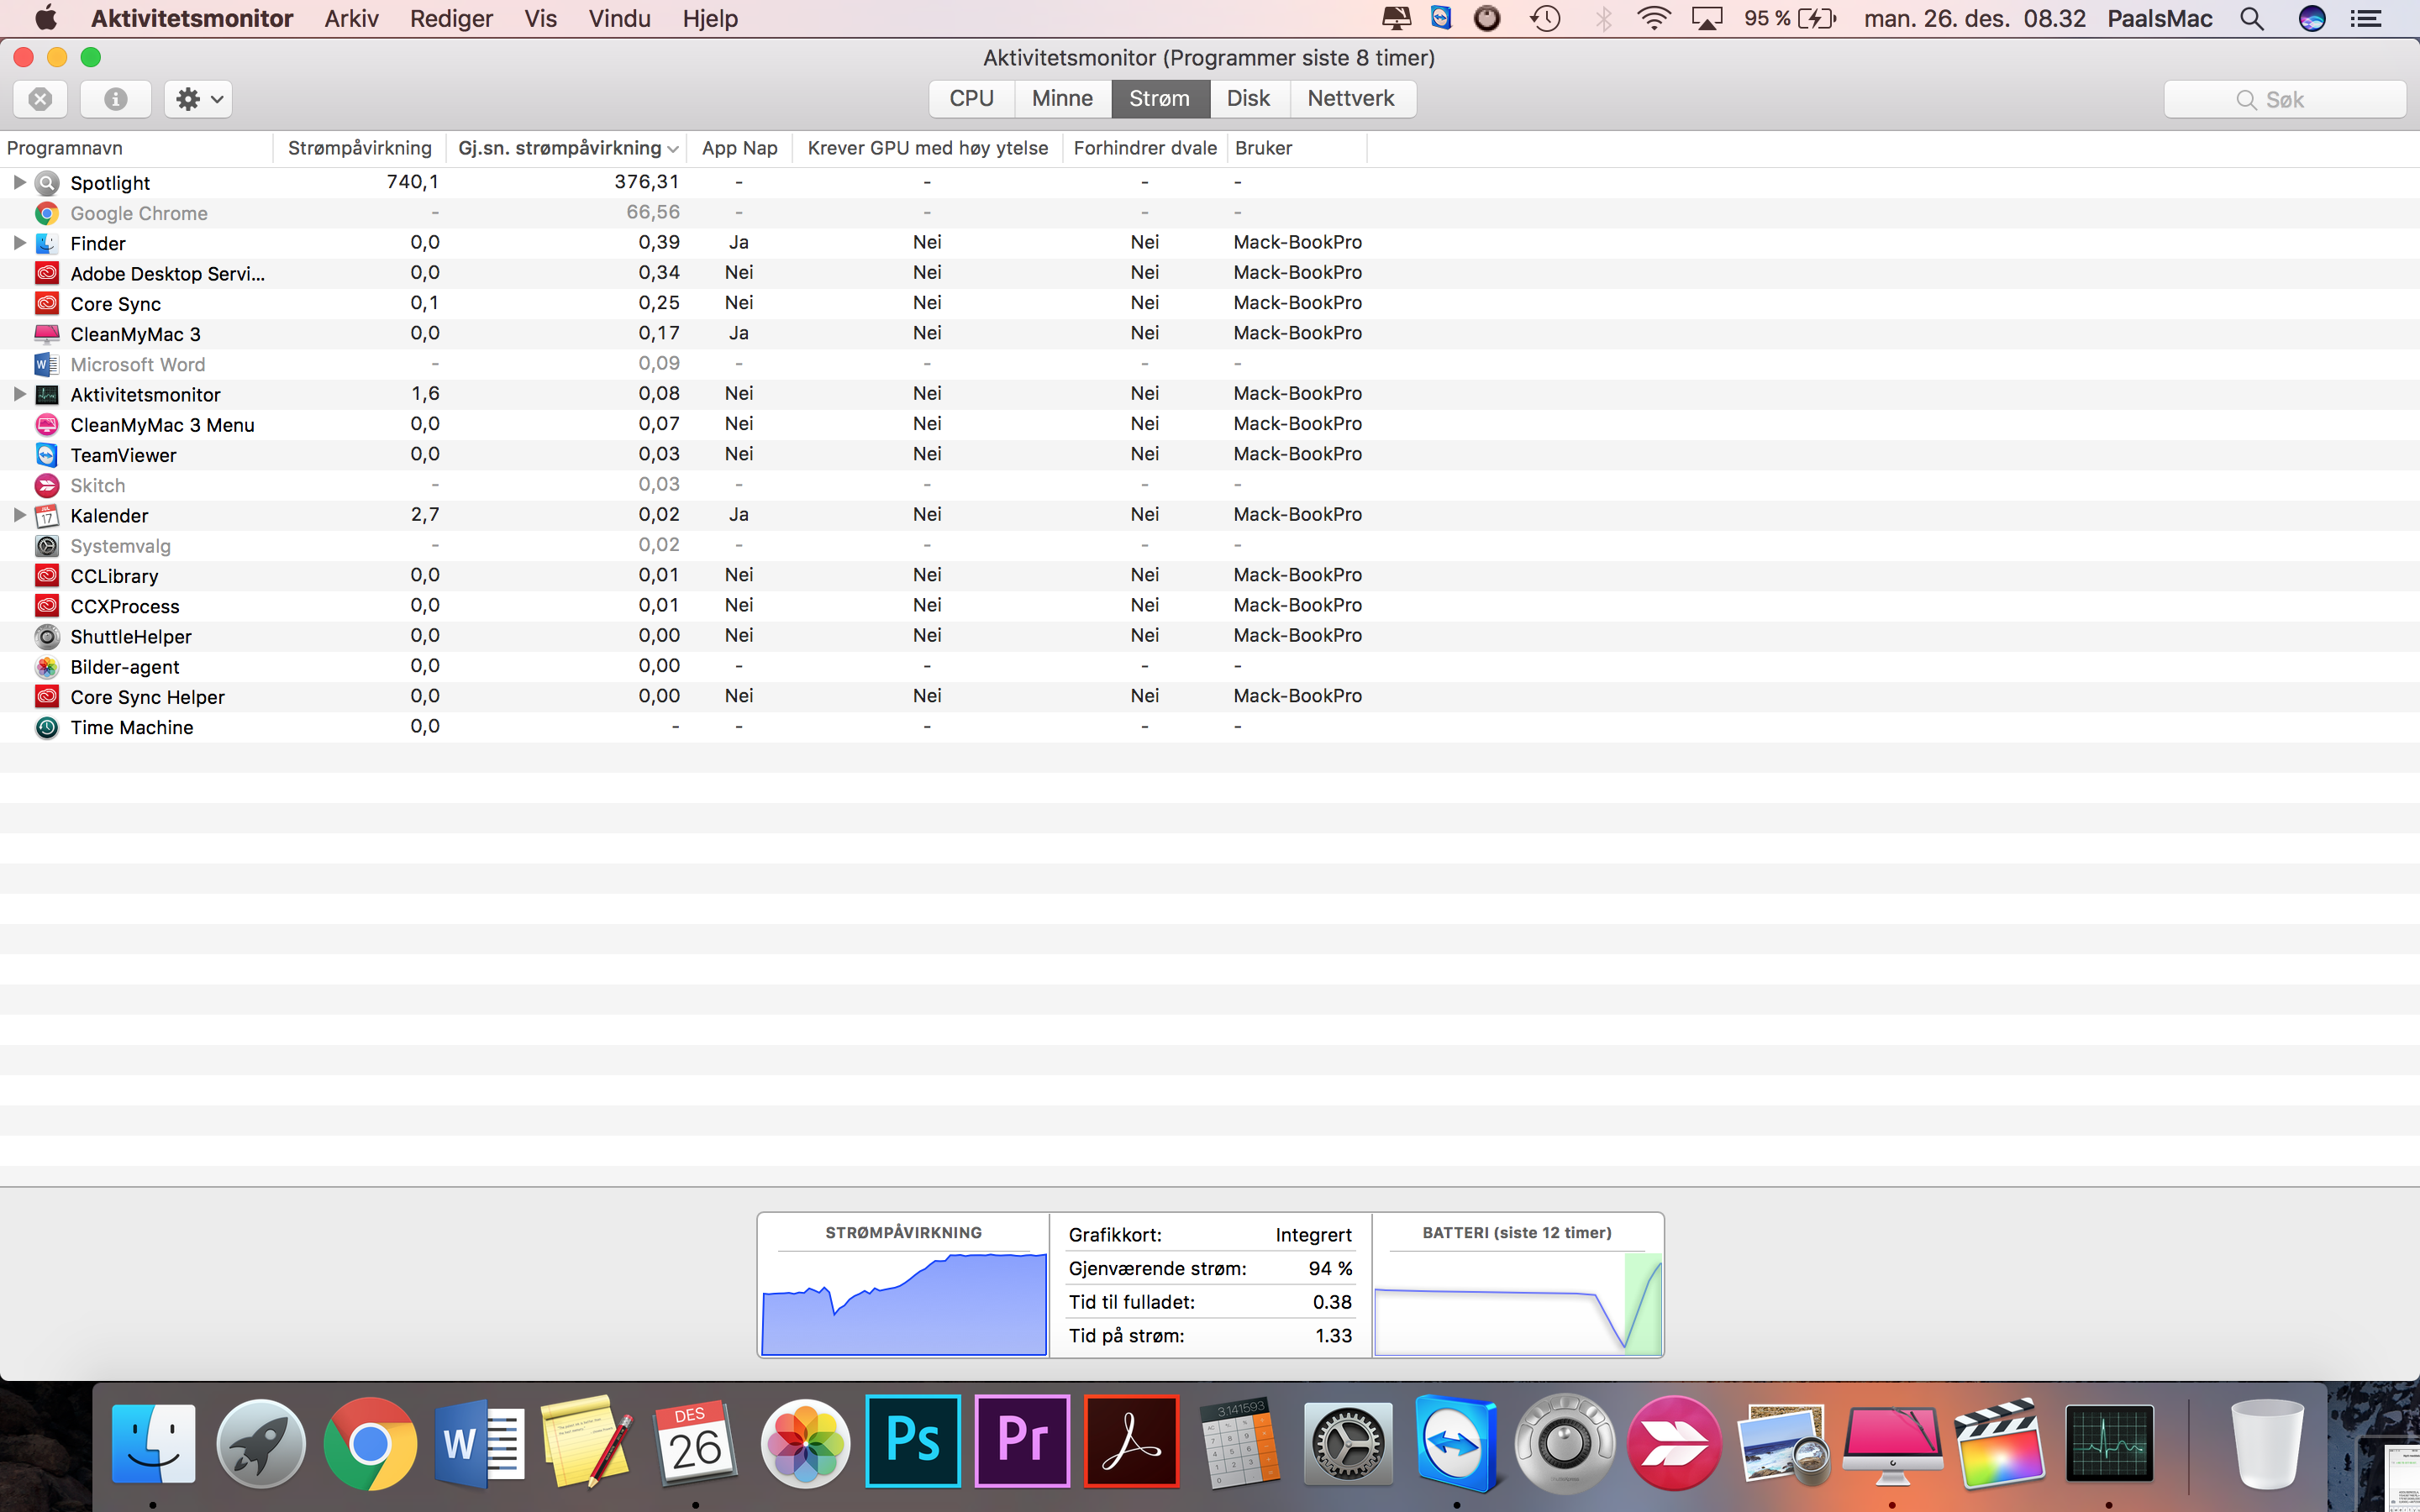The width and height of the screenshot is (2420, 1512).
Task: Click the TeamViewer menu bar icon
Action: coord(1440,17)
